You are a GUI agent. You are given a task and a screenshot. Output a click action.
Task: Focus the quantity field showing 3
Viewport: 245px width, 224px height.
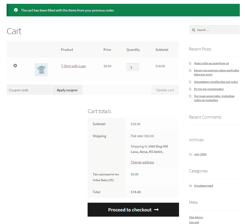pyautogui.click(x=133, y=67)
